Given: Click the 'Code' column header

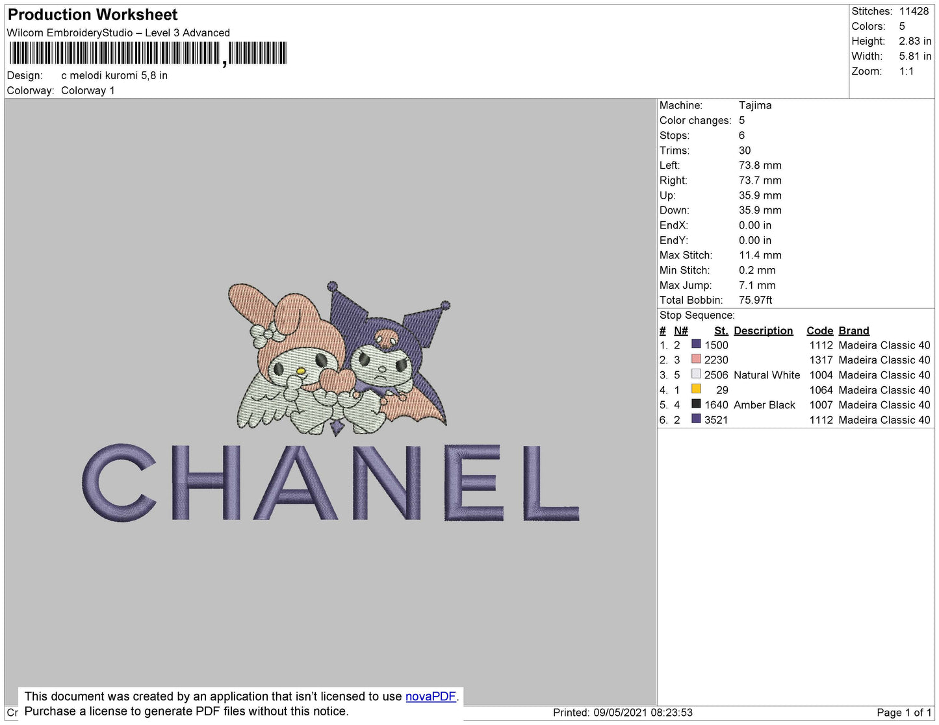Looking at the screenshot, I should (x=820, y=331).
